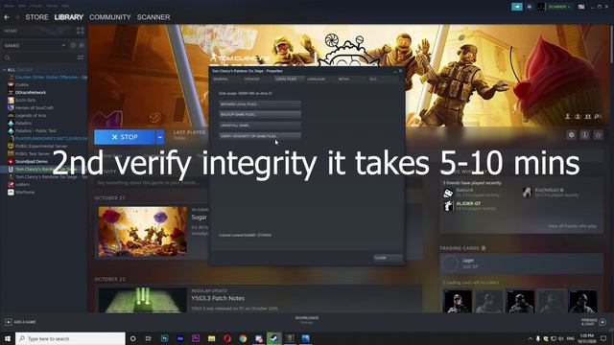Screen dimensions: 614x345
Task: Click BACKUP GAME FILES button
Action: click(260, 115)
